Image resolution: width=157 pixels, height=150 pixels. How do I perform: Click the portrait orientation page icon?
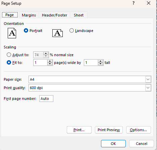pos(12,33)
